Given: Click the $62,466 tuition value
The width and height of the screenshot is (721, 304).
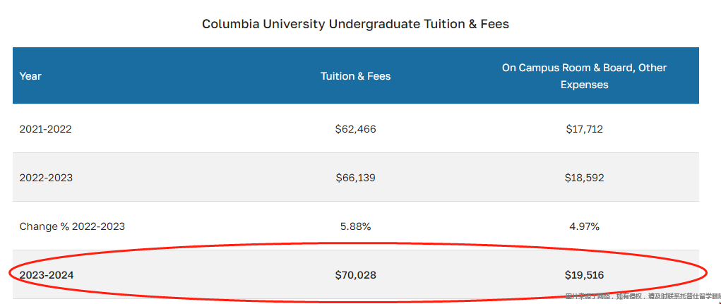Looking at the screenshot, I should [x=355, y=130].
